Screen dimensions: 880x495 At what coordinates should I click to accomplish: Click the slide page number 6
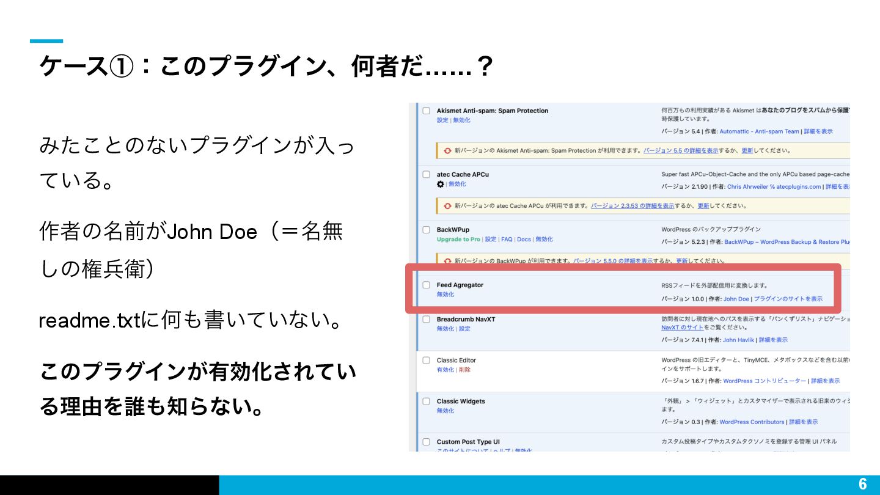pyautogui.click(x=862, y=485)
